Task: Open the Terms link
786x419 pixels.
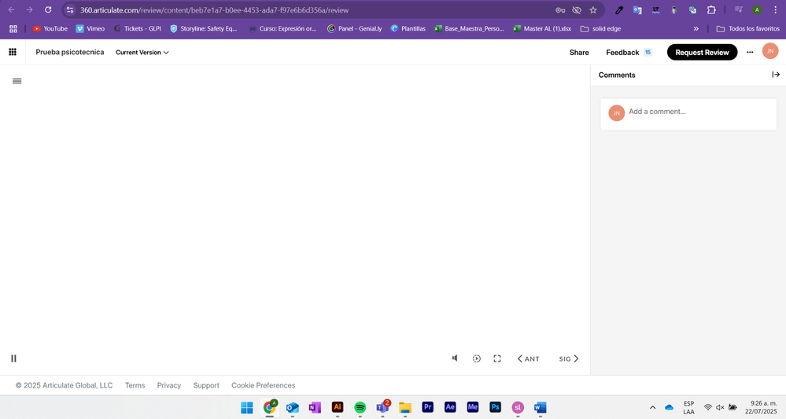Action: coord(135,385)
